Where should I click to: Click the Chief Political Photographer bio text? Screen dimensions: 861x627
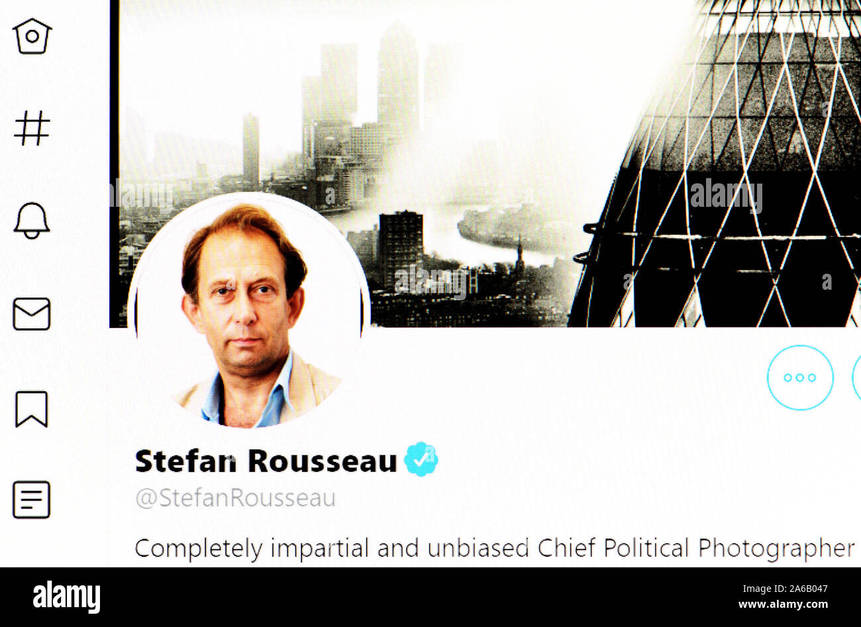click(x=696, y=548)
